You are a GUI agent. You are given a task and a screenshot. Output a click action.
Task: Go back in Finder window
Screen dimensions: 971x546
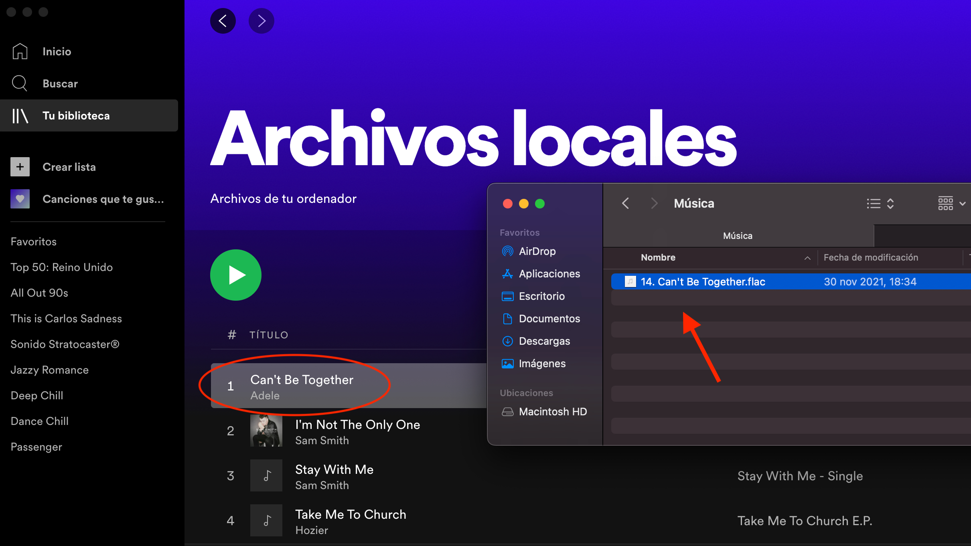pos(625,204)
